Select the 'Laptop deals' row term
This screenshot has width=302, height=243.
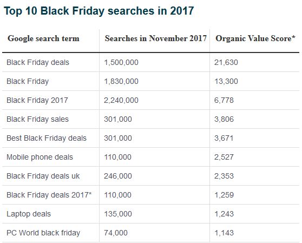tap(29, 214)
